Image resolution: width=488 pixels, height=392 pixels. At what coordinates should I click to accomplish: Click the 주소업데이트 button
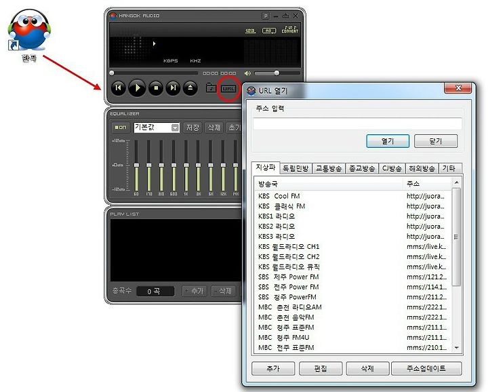pos(426,369)
